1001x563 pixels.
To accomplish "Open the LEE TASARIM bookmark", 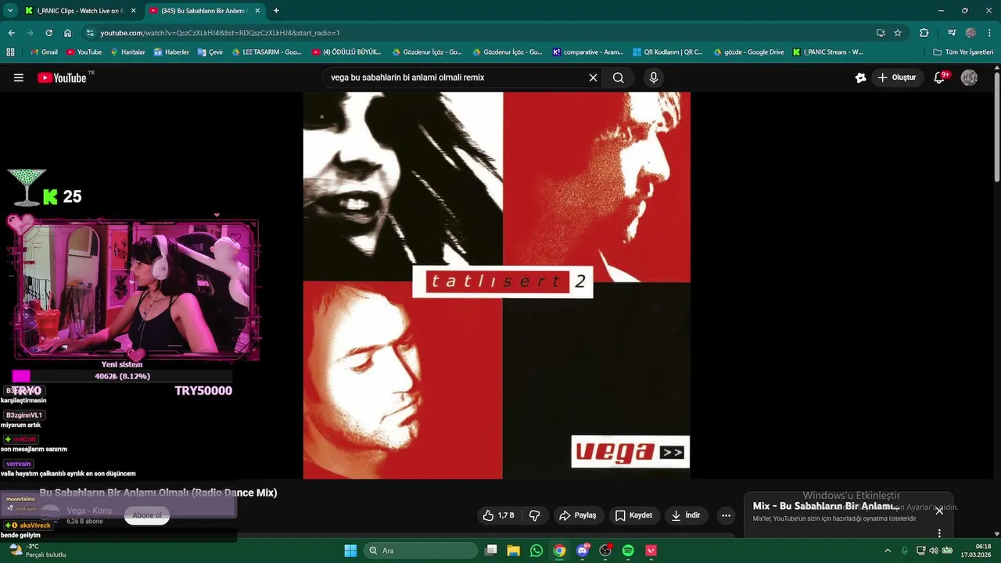I will 267,52.
